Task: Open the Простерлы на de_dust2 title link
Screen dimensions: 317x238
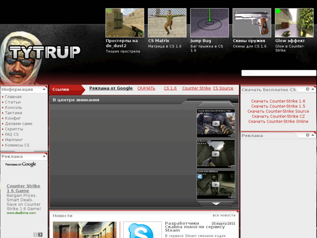Action: pyautogui.click(x=122, y=43)
